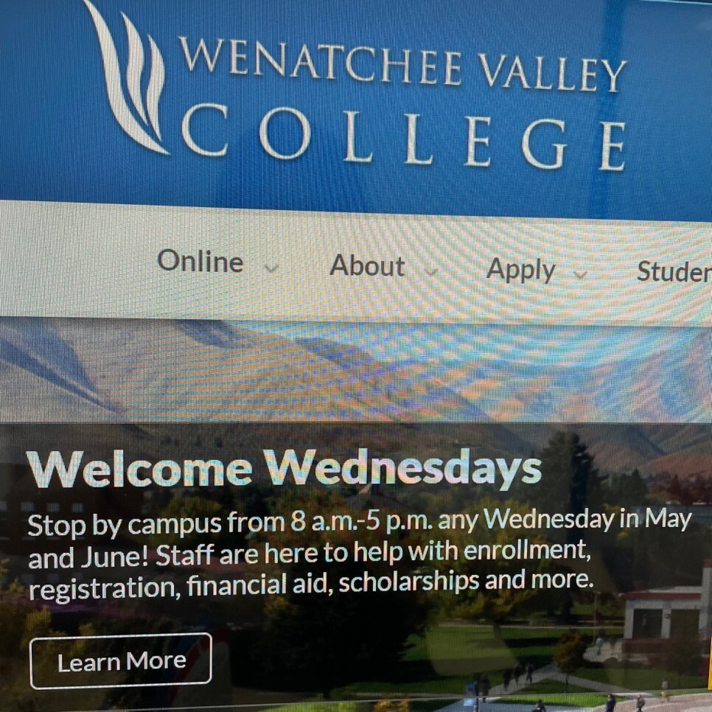Expand the chevron beside About

point(431,272)
